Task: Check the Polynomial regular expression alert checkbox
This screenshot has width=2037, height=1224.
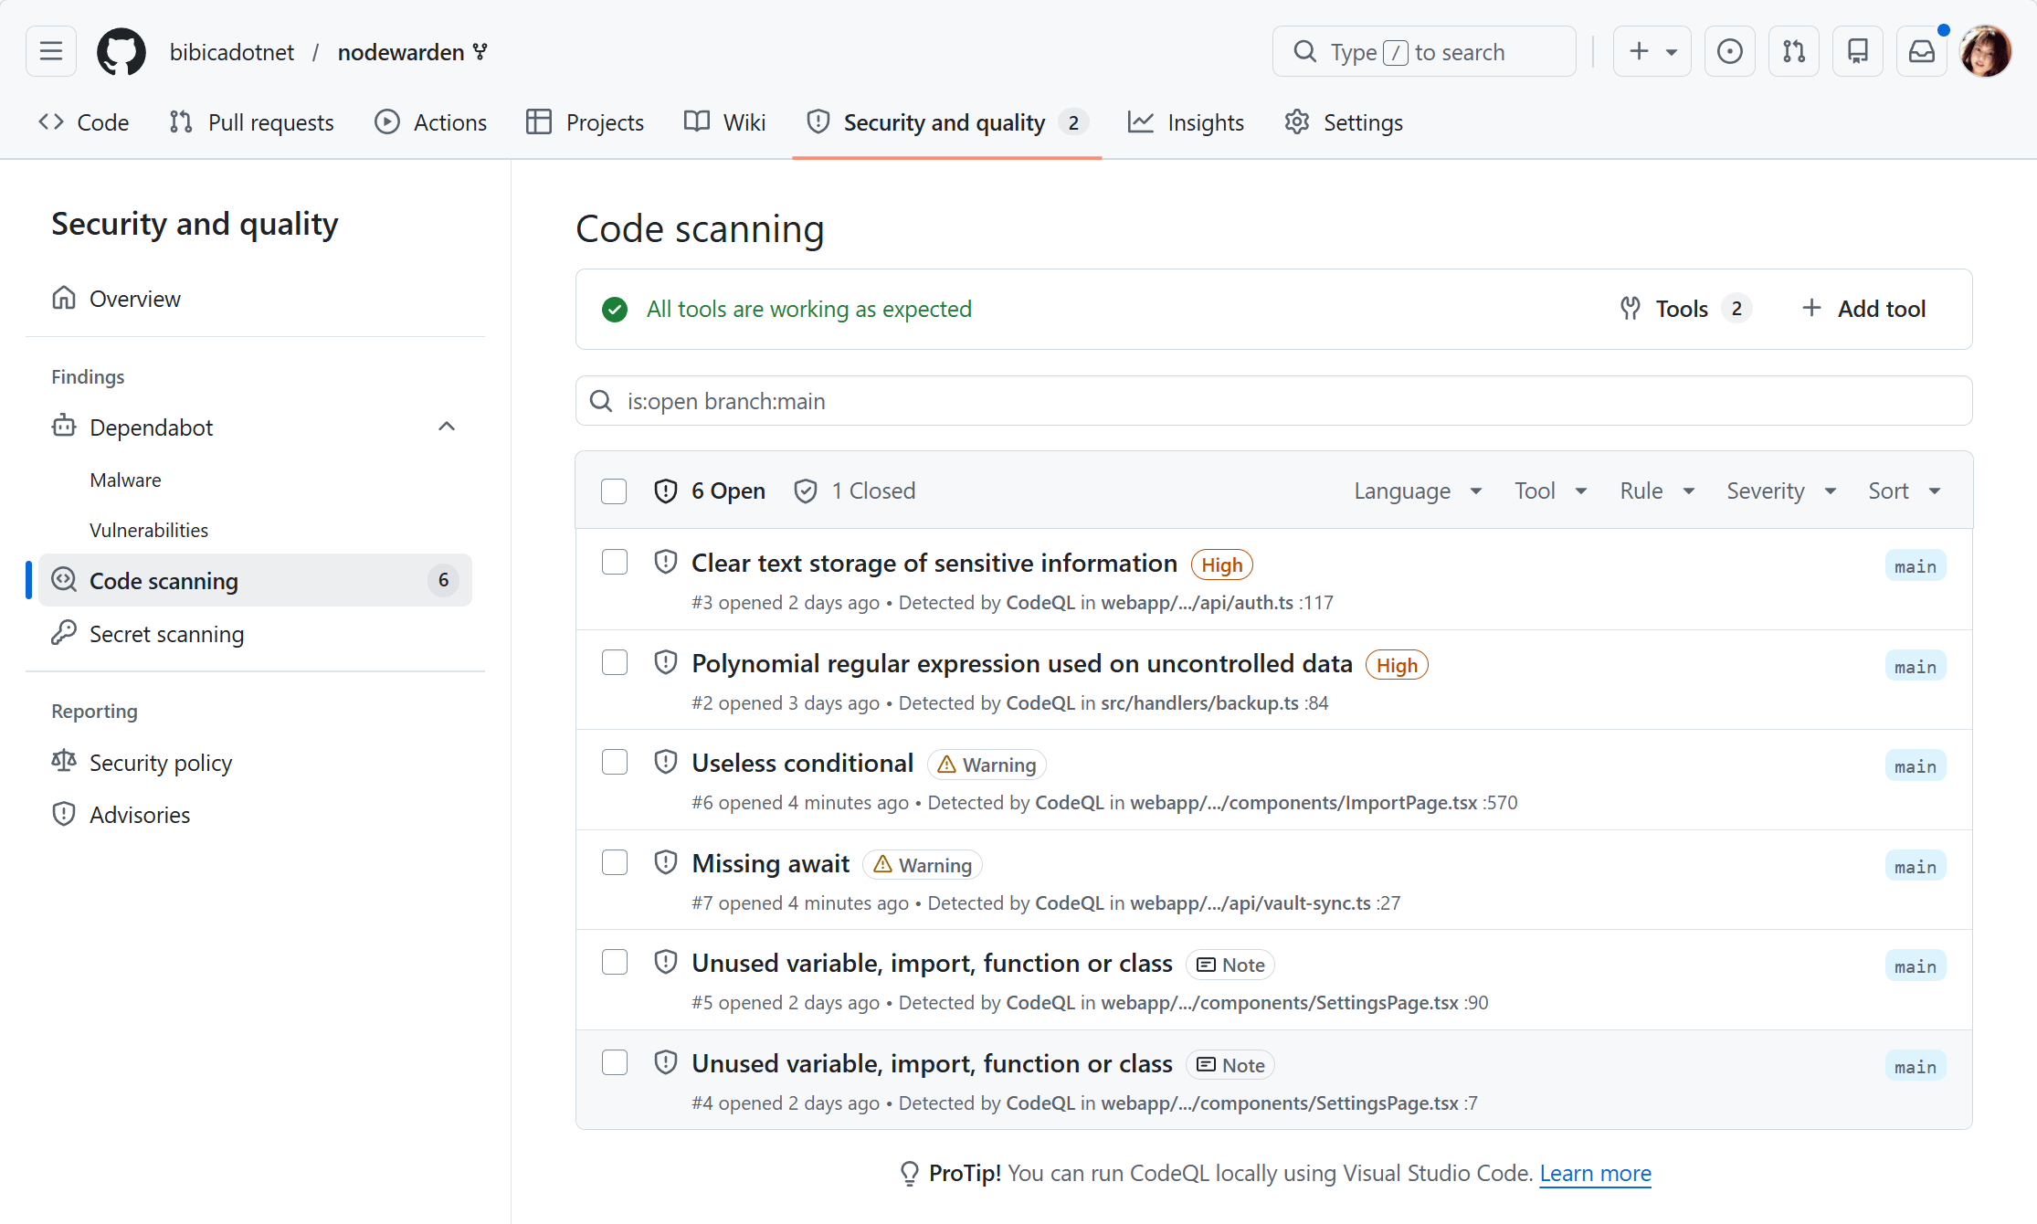Action: (x=615, y=662)
